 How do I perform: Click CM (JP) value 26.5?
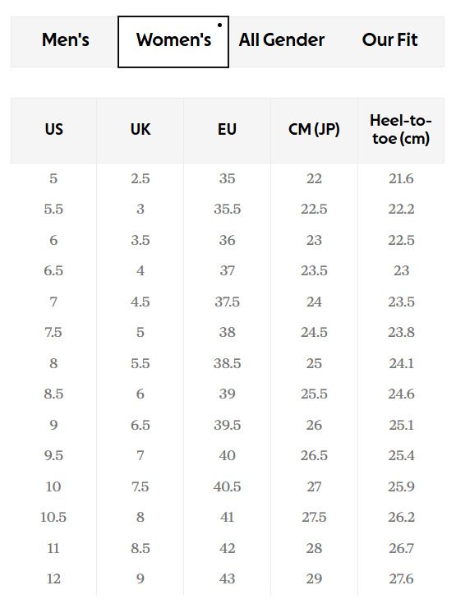[314, 455]
